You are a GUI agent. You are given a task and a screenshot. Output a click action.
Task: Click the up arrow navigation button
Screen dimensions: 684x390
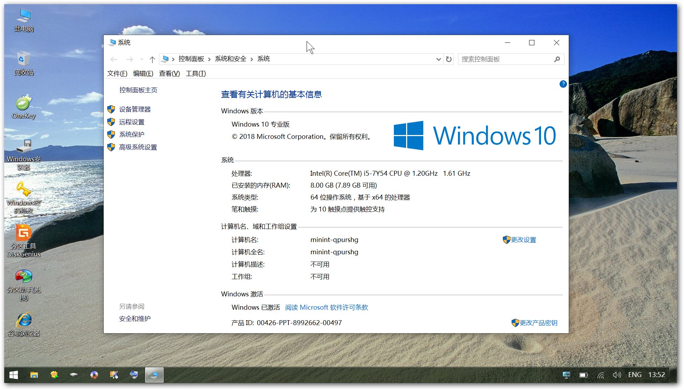[x=152, y=59]
